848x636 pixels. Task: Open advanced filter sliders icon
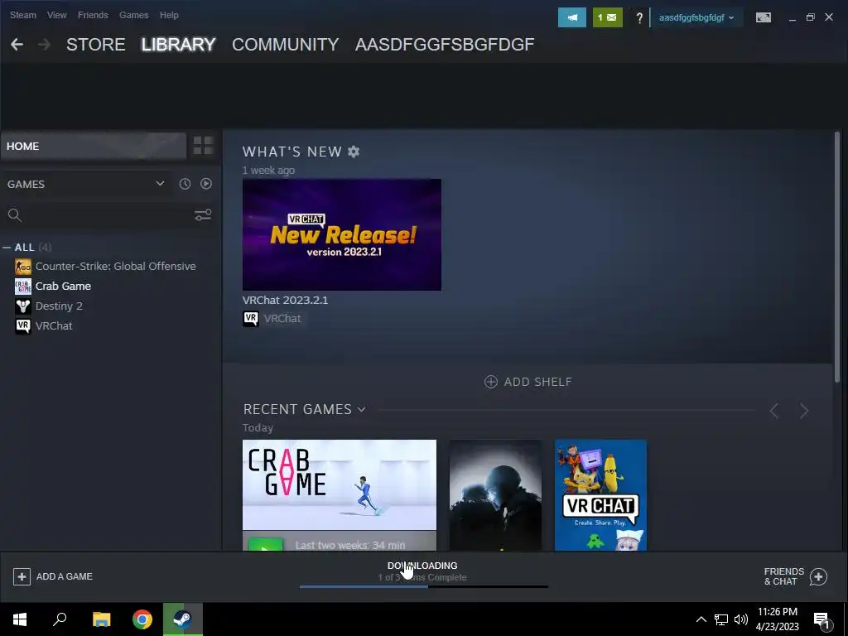pyautogui.click(x=203, y=215)
